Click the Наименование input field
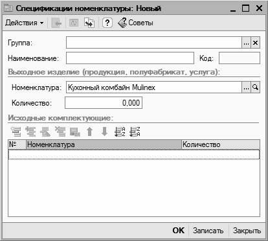The width and height of the screenshot is (268, 241). 130,58
